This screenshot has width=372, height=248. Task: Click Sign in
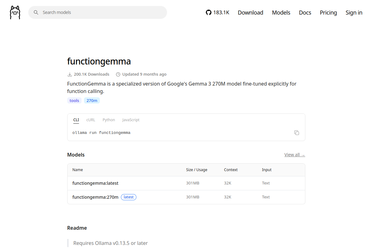354,12
